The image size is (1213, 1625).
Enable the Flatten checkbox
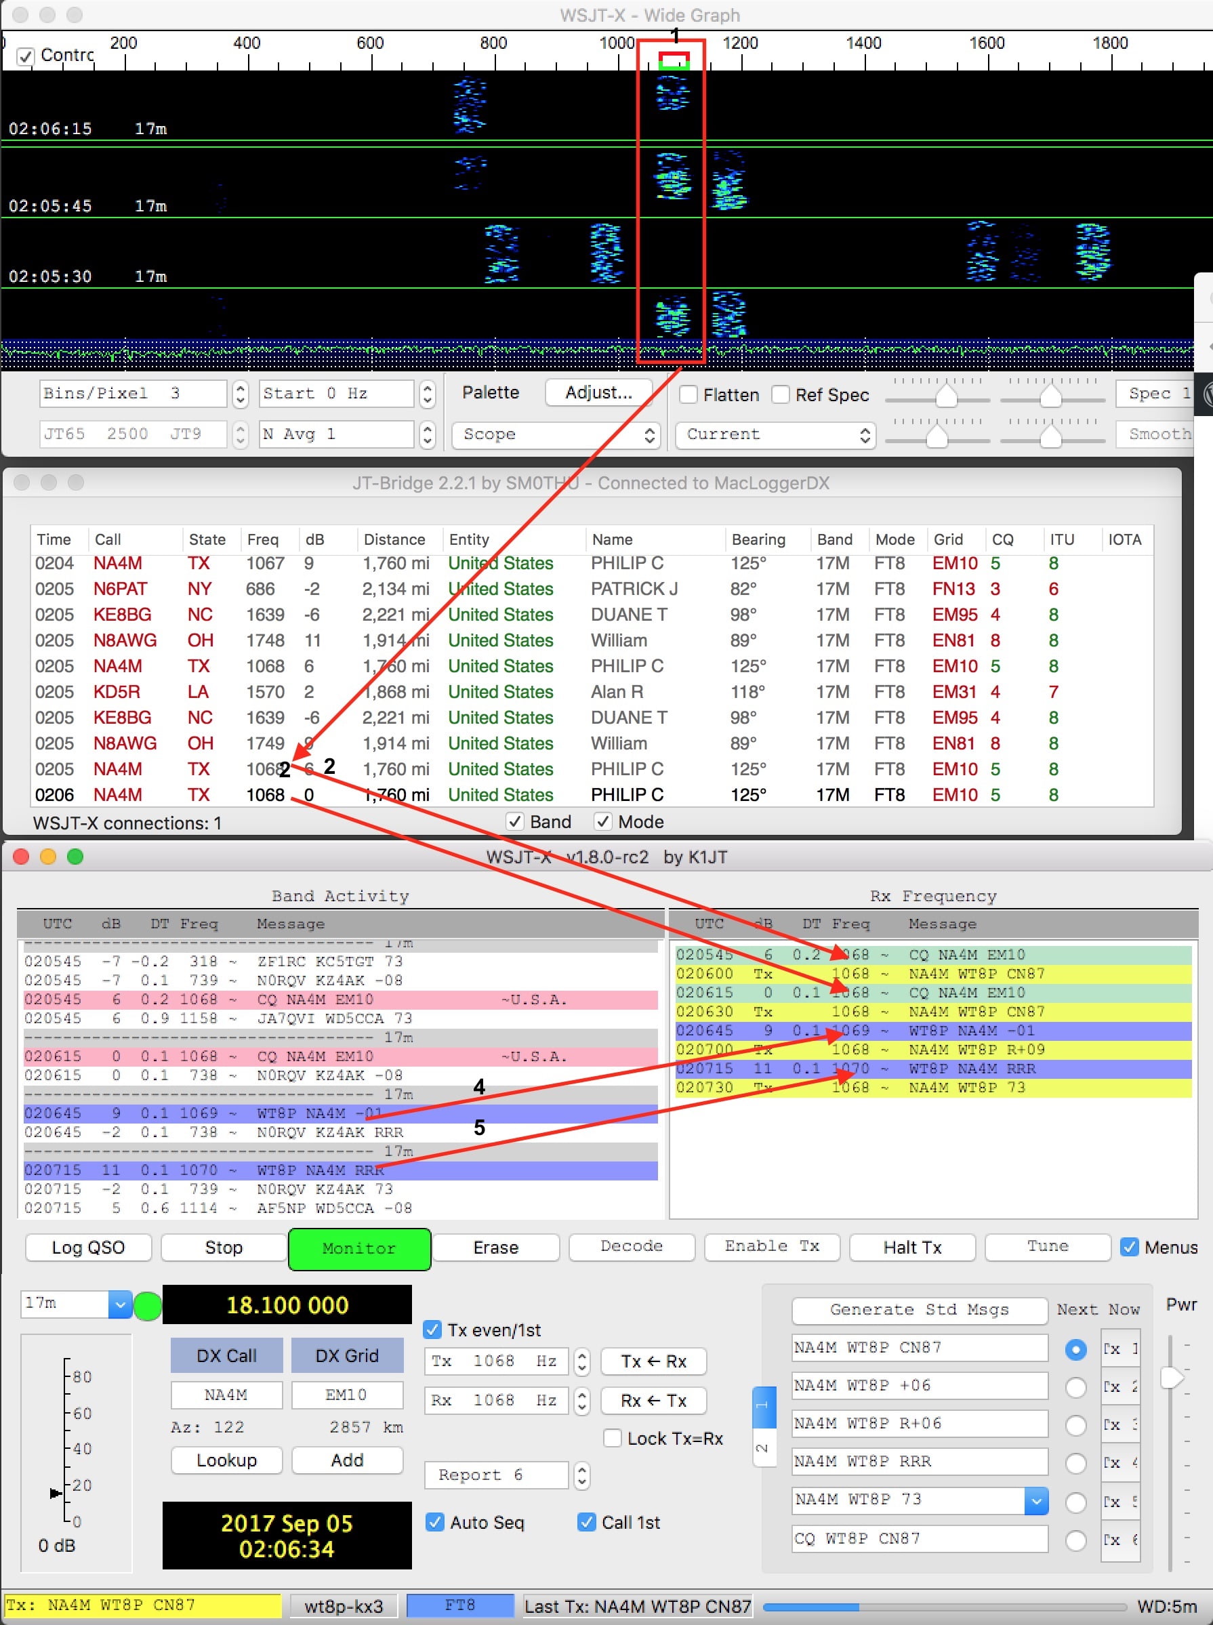tap(688, 394)
